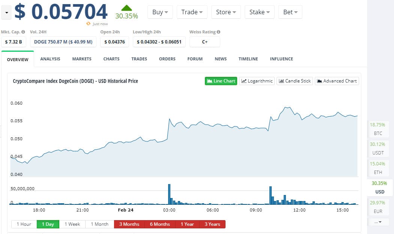394x234 pixels.
Task: Click the DOGE 750.87 M volume value
Action: point(63,42)
